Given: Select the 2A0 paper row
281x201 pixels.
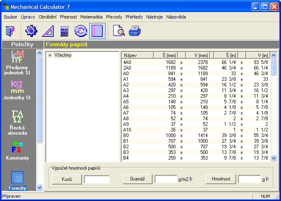Looking at the screenshot, I should [196, 68].
